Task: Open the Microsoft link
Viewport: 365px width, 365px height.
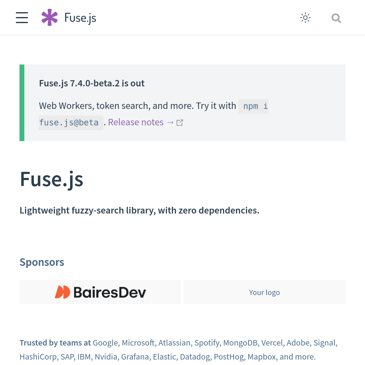Action: click(x=138, y=342)
